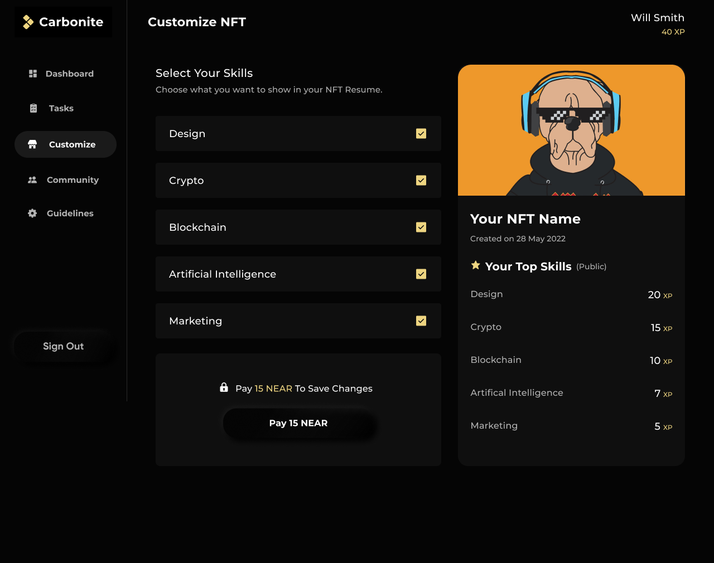Toggle the Design skill checkbox
The width and height of the screenshot is (714, 563).
pos(421,134)
